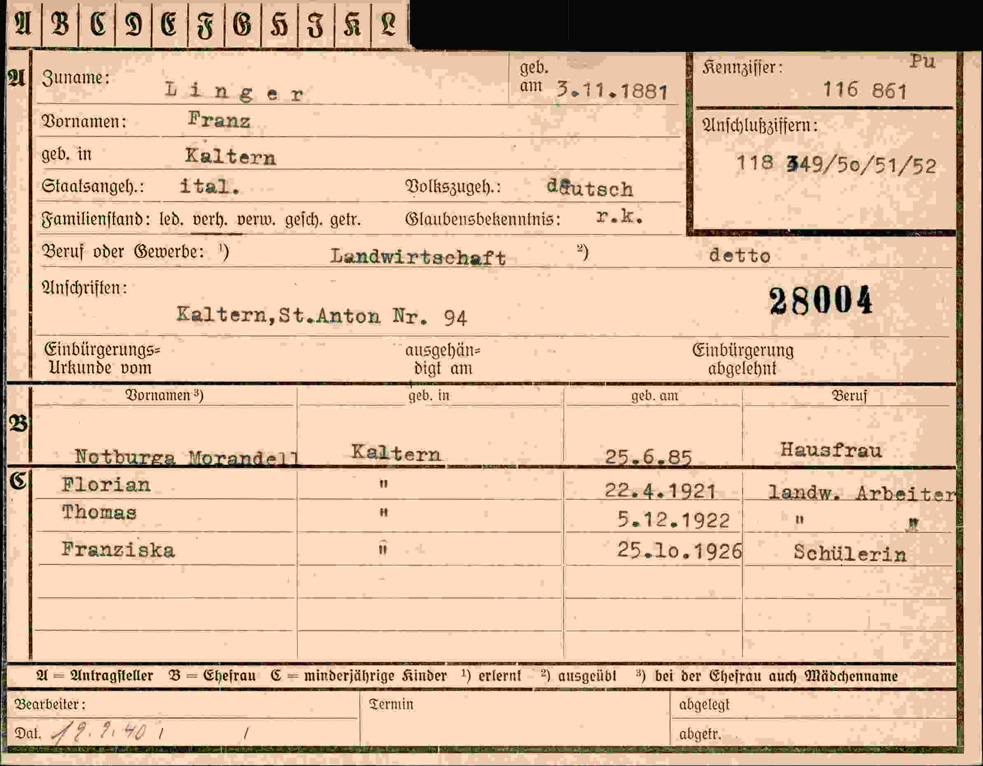Viewport: 983px width, 766px height.
Task: Click legend text 'A = Antragsteller'
Action: [x=94, y=676]
